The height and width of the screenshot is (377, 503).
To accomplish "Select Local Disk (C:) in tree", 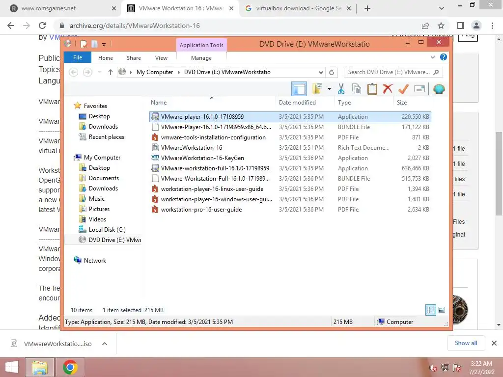I will [x=107, y=230].
